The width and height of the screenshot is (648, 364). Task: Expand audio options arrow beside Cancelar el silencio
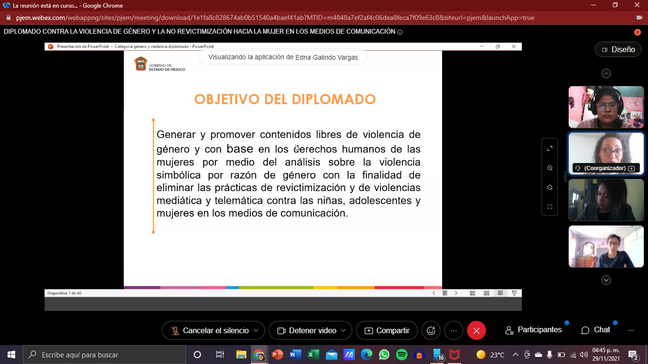(x=257, y=330)
